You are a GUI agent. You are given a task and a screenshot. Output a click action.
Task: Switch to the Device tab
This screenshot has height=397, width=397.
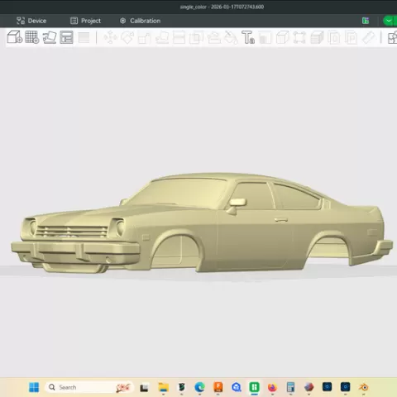click(x=31, y=21)
